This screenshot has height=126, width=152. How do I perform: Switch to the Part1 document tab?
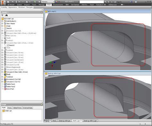55,121
